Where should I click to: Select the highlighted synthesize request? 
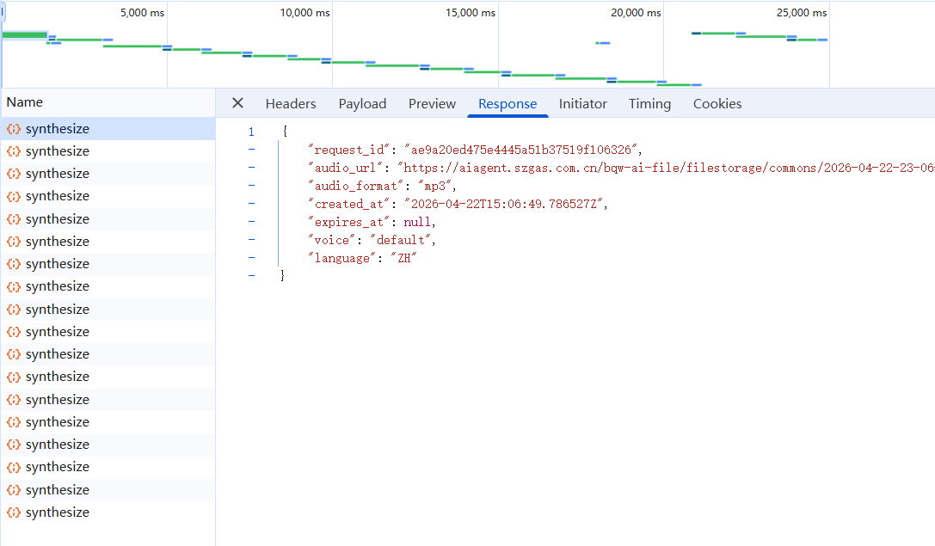coord(108,129)
